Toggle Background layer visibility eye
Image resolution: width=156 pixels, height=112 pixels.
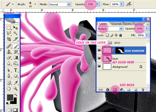(99, 66)
